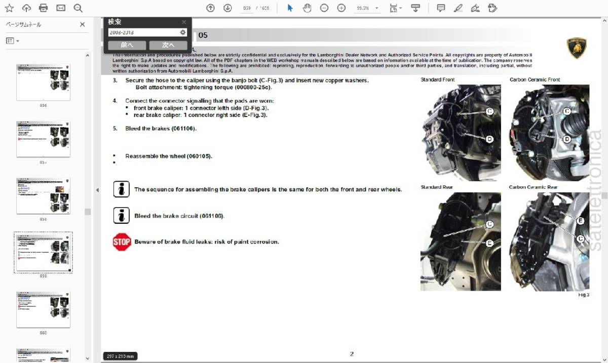Print the document with printer icon
The width and height of the screenshot is (608, 363).
44,8
